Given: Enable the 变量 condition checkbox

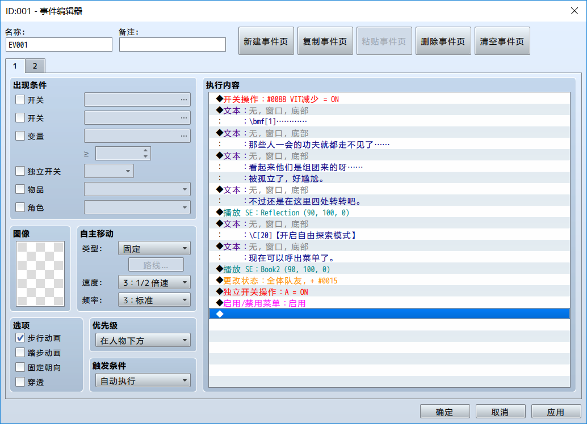Looking at the screenshot, I should pos(20,135).
